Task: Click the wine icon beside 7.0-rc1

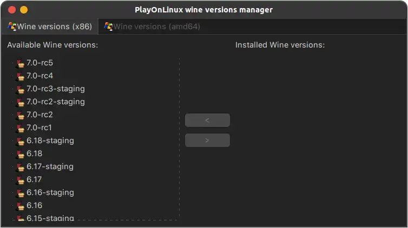Action: pyautogui.click(x=20, y=128)
